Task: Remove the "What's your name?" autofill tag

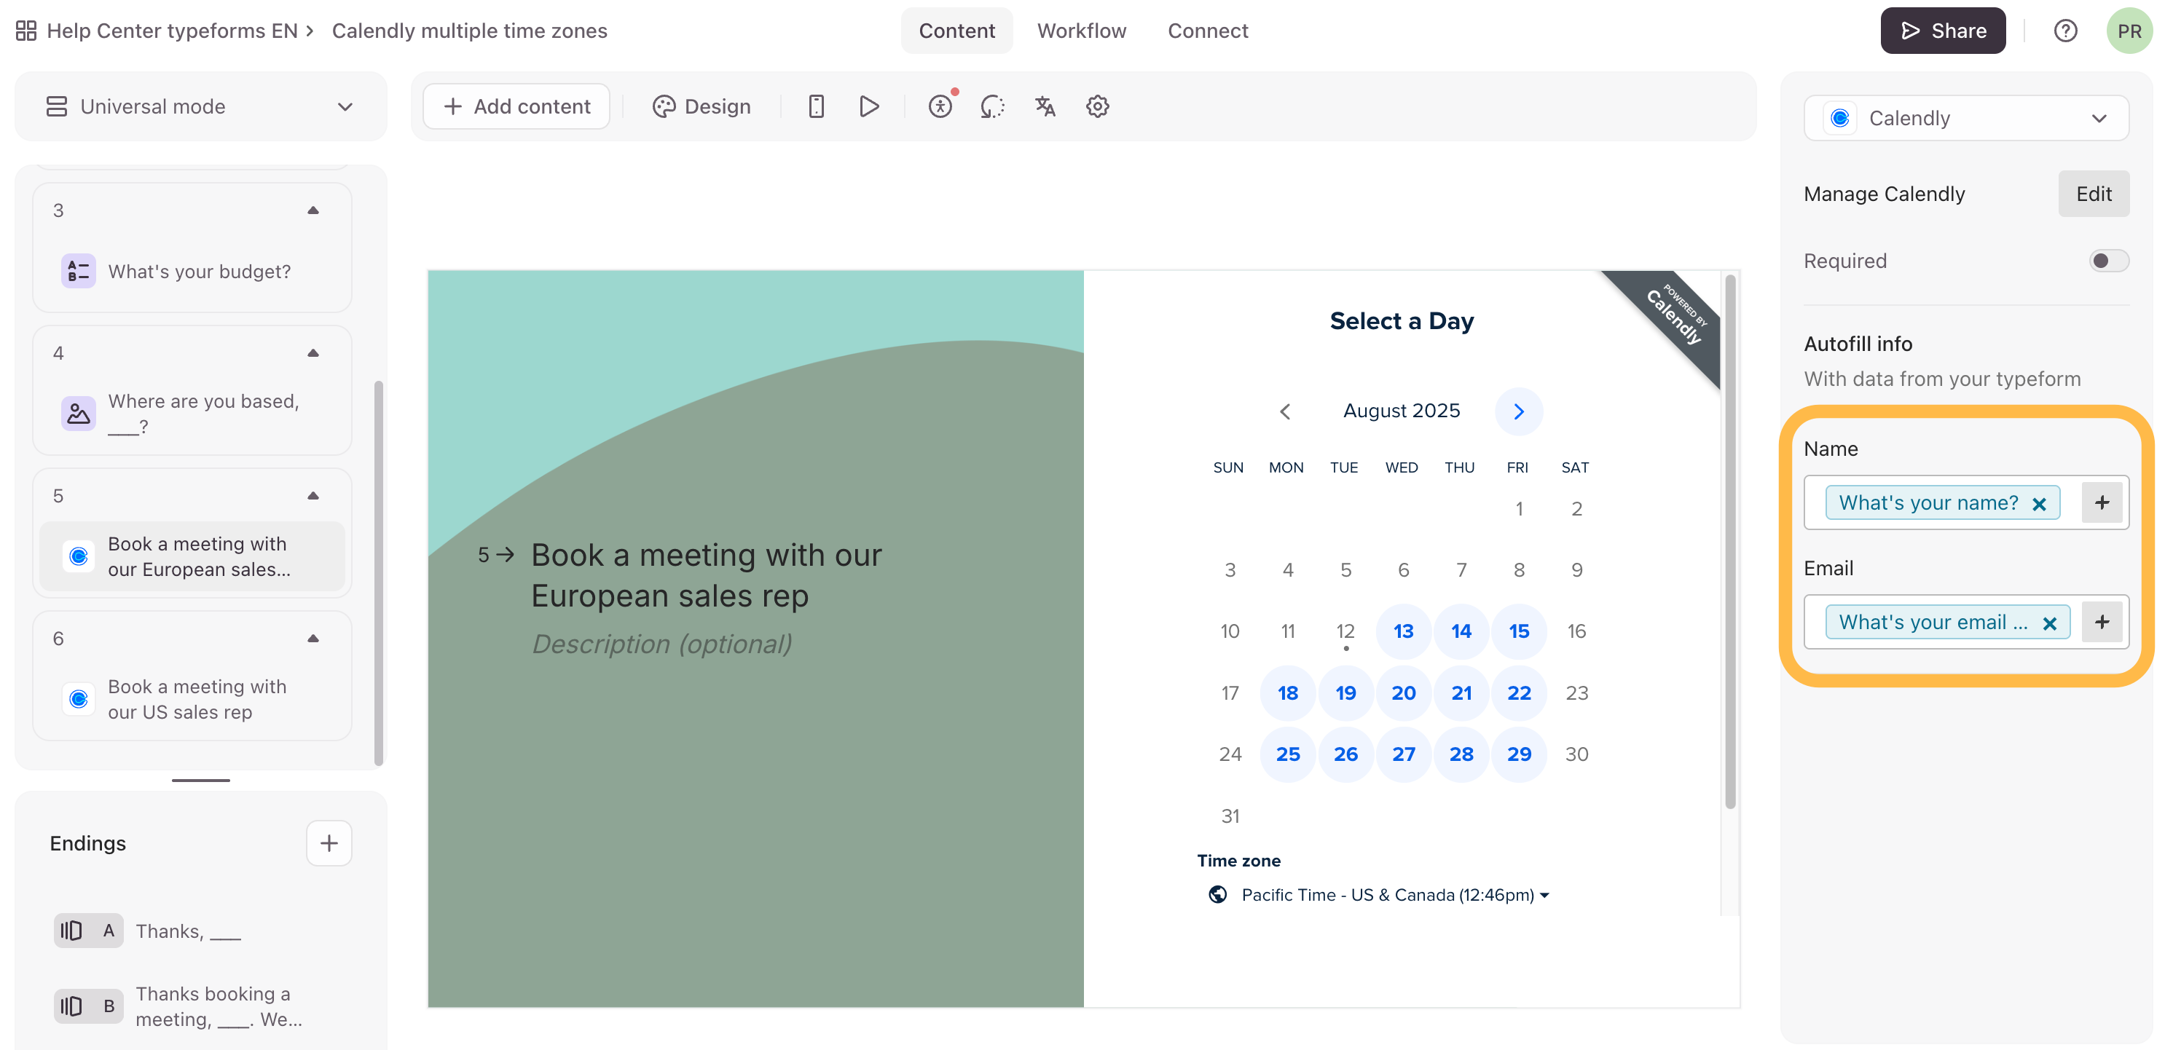Action: pyautogui.click(x=2039, y=504)
